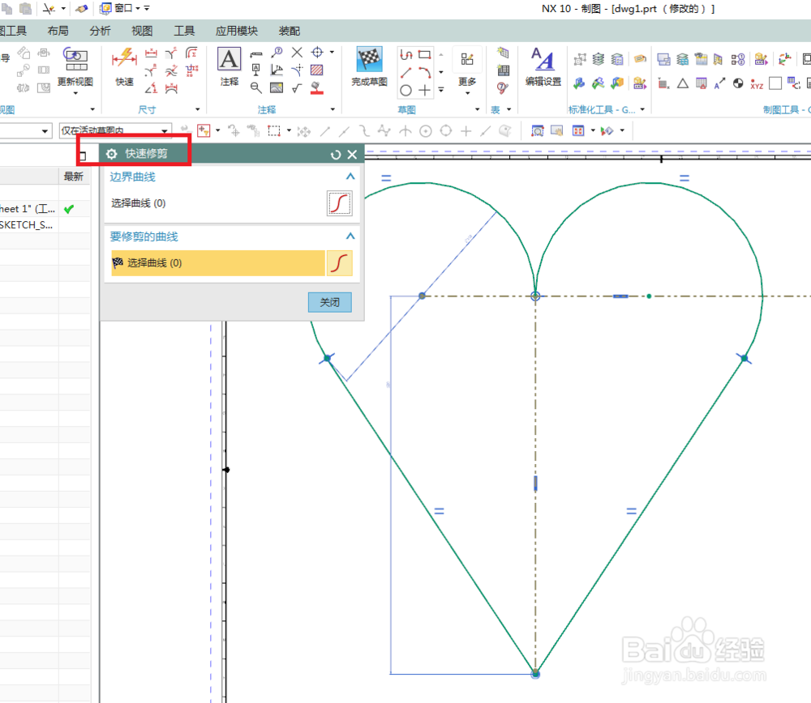Click the Intersection symbol X icon
811x703 pixels.
[297, 52]
